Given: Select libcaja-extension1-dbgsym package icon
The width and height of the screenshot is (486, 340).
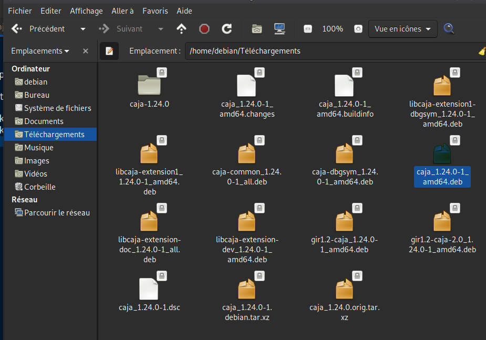Looking at the screenshot, I should [x=442, y=86].
